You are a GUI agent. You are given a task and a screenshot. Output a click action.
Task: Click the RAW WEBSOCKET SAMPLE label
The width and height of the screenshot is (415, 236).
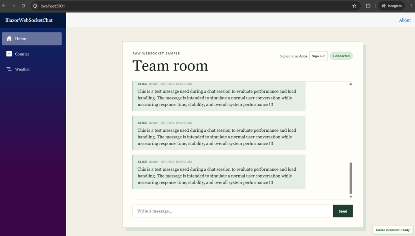[156, 53]
